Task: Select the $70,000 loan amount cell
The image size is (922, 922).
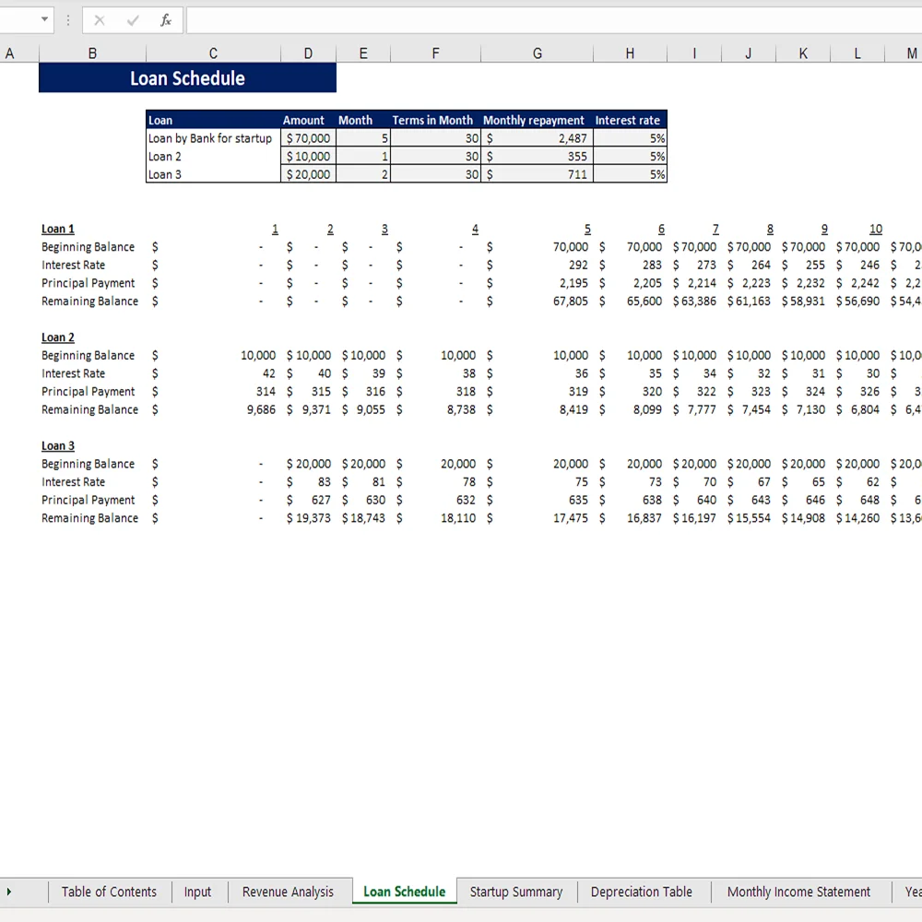Action: coord(308,138)
